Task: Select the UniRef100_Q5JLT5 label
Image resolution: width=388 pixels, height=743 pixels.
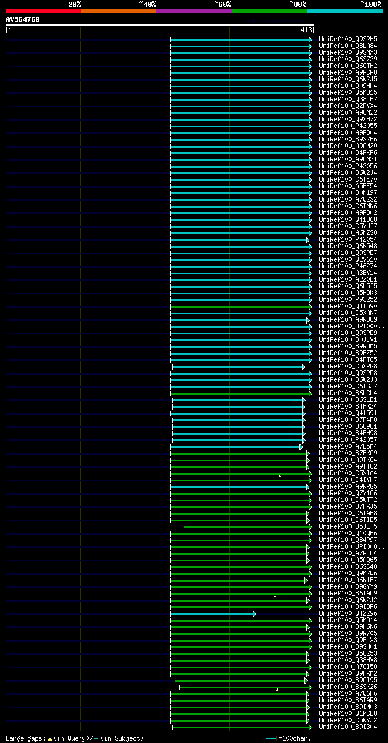Action: [348, 526]
